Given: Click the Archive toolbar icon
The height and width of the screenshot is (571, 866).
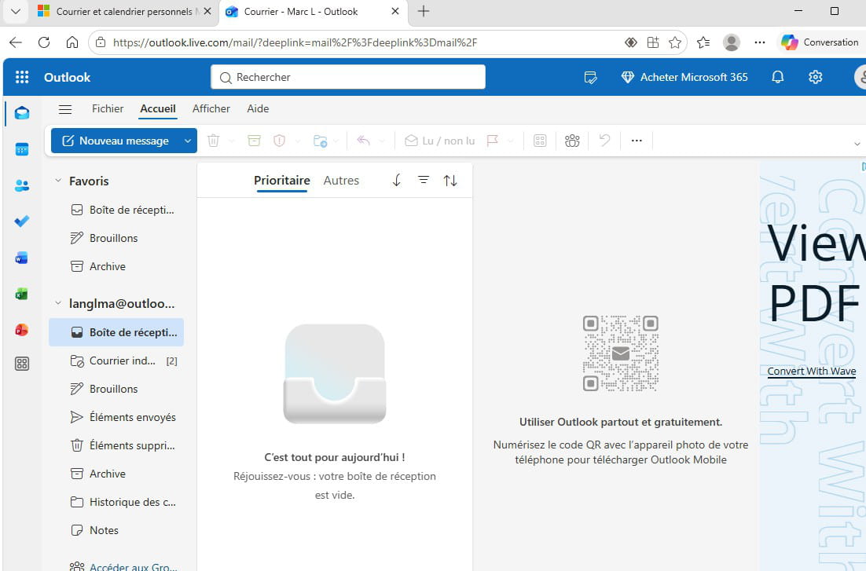Looking at the screenshot, I should pos(254,141).
